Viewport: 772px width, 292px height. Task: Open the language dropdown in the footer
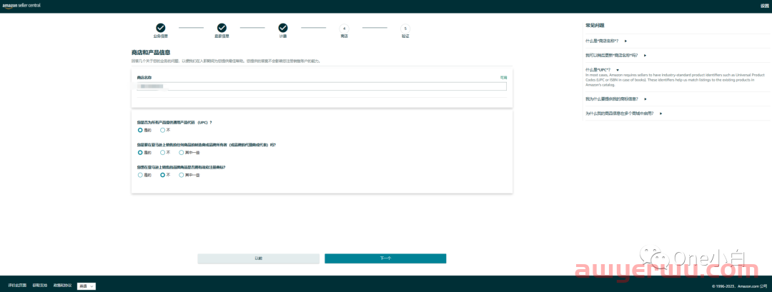(86, 286)
